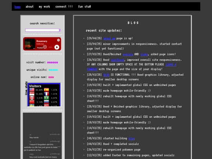Click the red-white flag beside 10.08%
212x159 pixels.
[x=32, y=94]
